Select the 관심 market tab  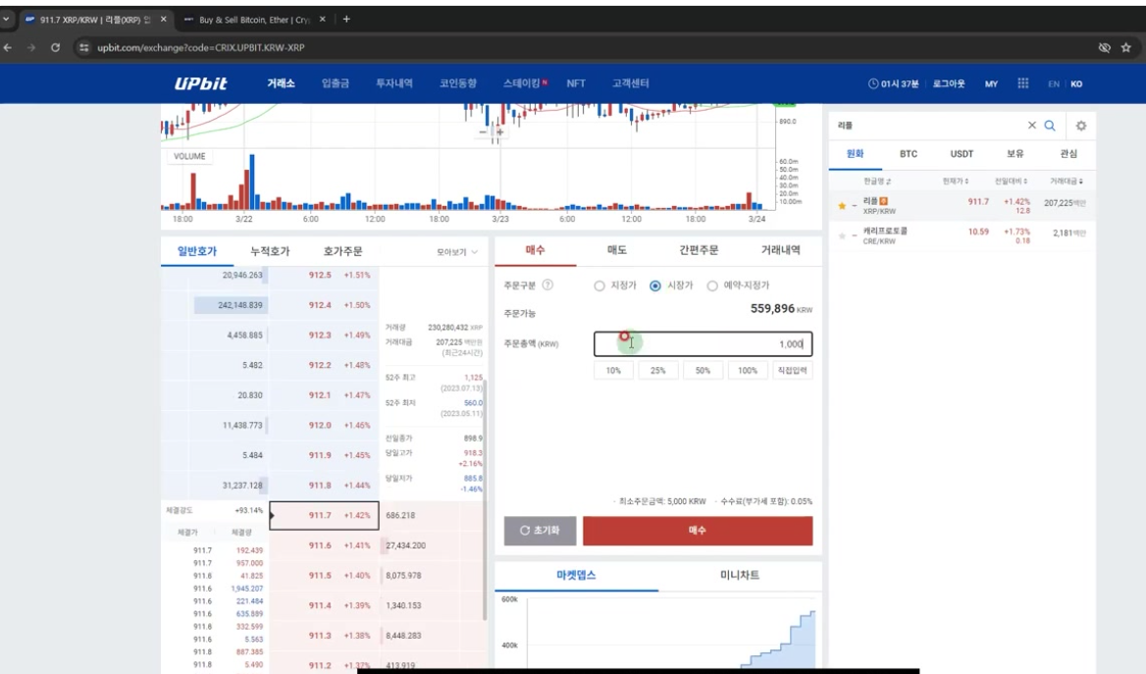(x=1068, y=154)
